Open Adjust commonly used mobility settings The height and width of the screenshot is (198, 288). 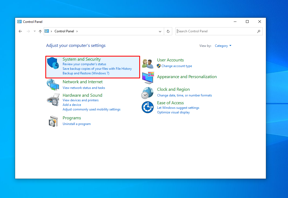coord(92,109)
